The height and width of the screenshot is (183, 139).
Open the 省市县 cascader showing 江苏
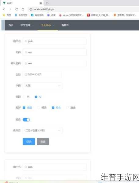(42, 130)
